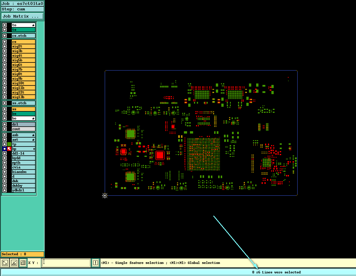The height and width of the screenshot is (276, 356).
Task: Toggle display checkbox for cs layer
Action: pos(5,42)
